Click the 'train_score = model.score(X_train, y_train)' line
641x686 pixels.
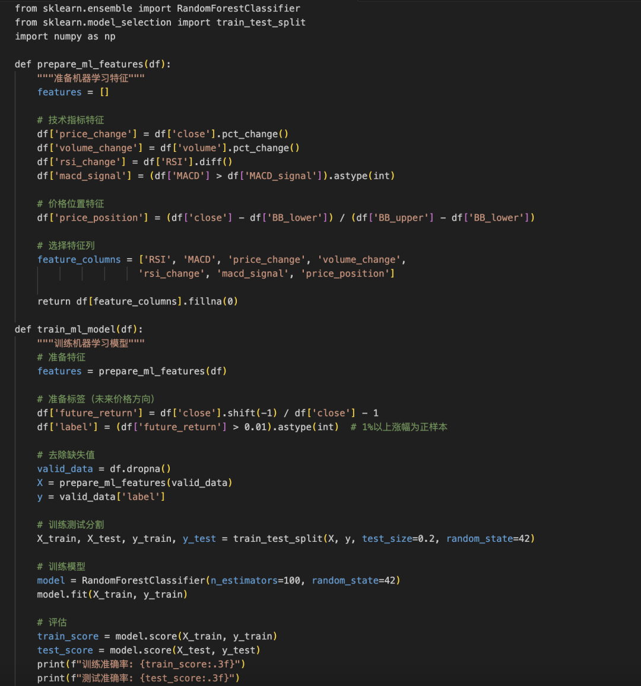click(157, 636)
